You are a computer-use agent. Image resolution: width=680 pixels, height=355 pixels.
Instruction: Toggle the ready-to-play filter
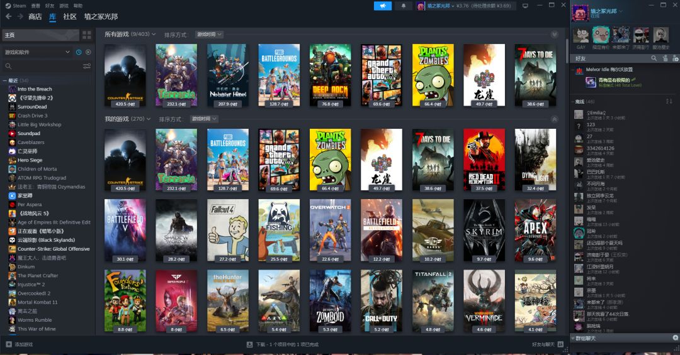88,52
